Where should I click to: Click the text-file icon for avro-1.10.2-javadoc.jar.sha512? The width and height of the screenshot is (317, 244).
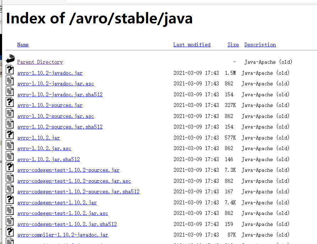pos(10,91)
